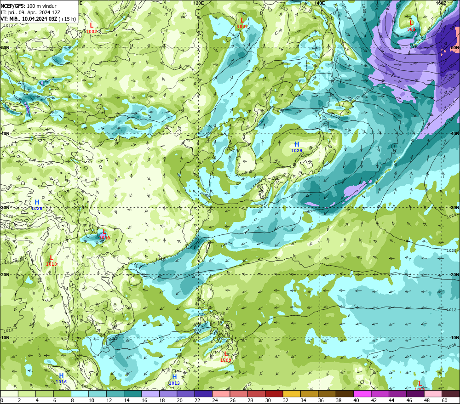
Task: Click the dark indigo 22–24 legend swatch
Action: pos(203,394)
